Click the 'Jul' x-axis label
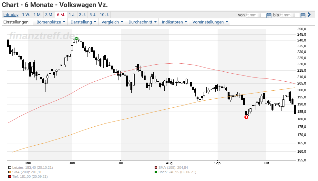This screenshot has height=181, width=318. [121, 163]
